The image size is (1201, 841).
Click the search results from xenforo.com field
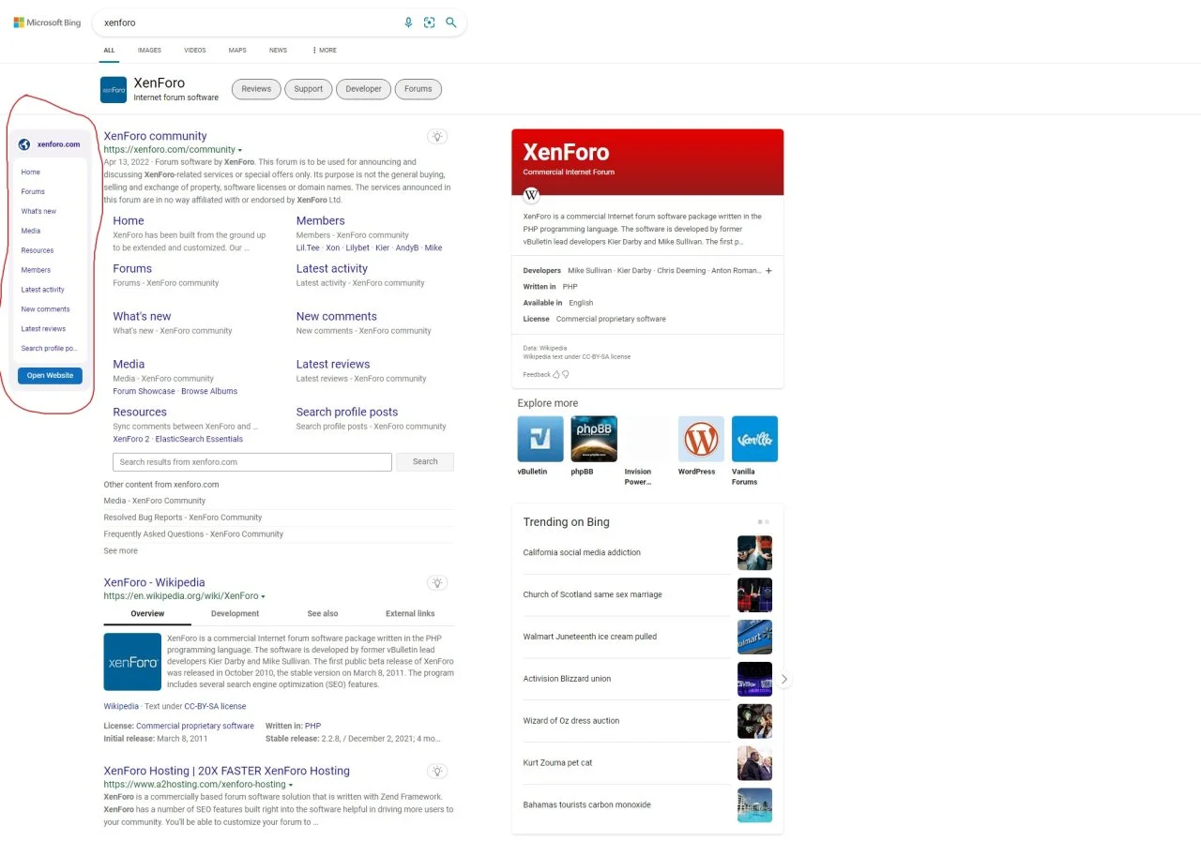252,461
